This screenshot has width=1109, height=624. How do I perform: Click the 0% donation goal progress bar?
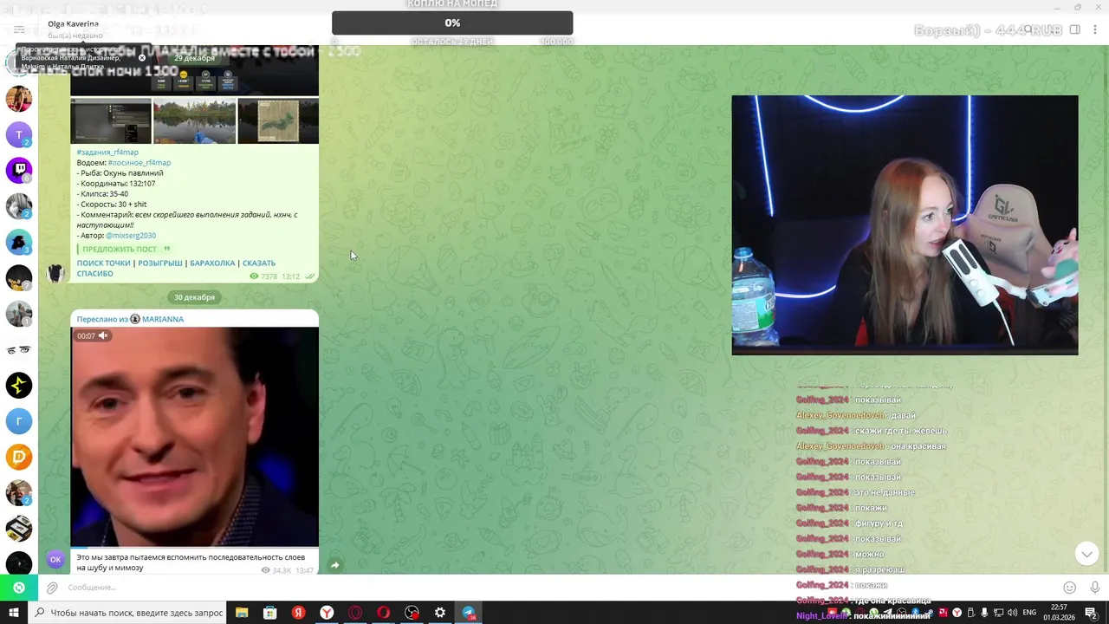[x=452, y=23]
